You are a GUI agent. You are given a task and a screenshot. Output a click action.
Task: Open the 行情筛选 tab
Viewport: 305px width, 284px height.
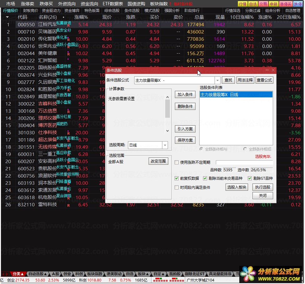233,11
